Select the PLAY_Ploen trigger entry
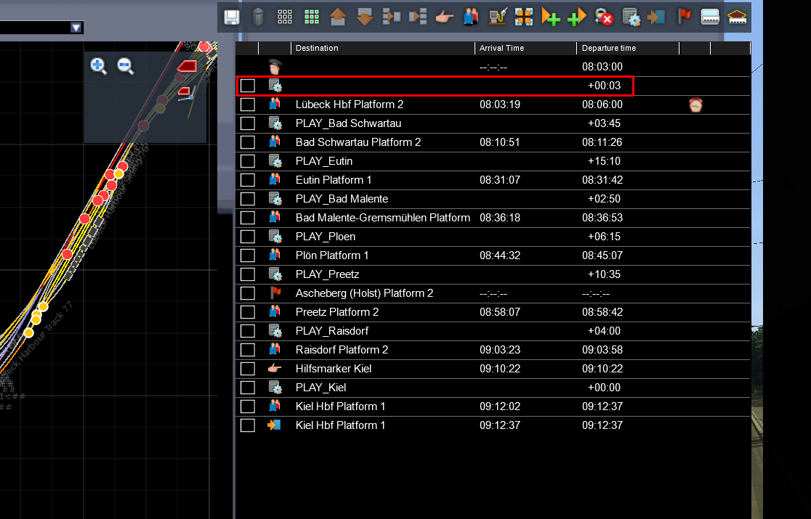This screenshot has height=519, width=811. coord(326,237)
